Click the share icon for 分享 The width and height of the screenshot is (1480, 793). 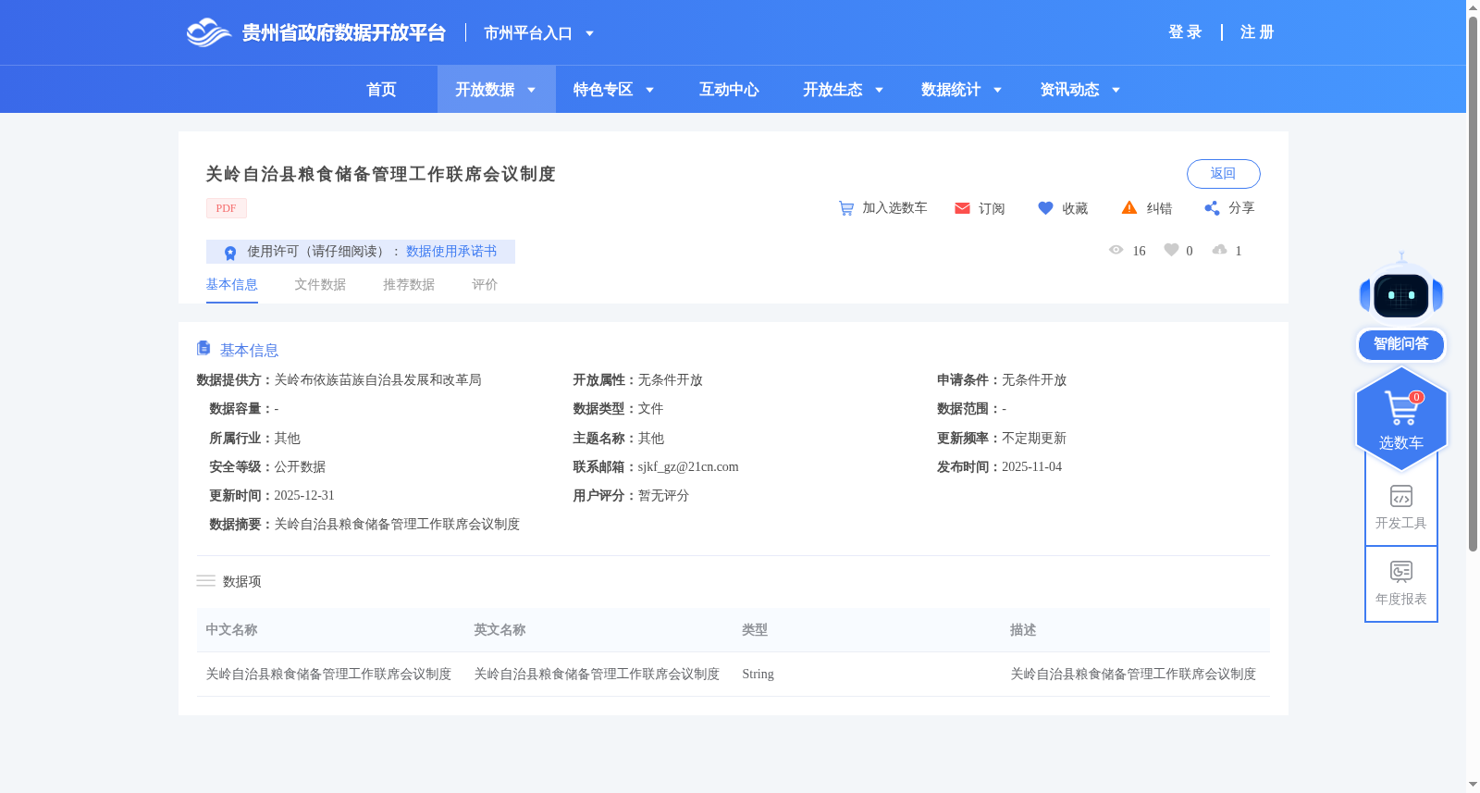[x=1212, y=208]
